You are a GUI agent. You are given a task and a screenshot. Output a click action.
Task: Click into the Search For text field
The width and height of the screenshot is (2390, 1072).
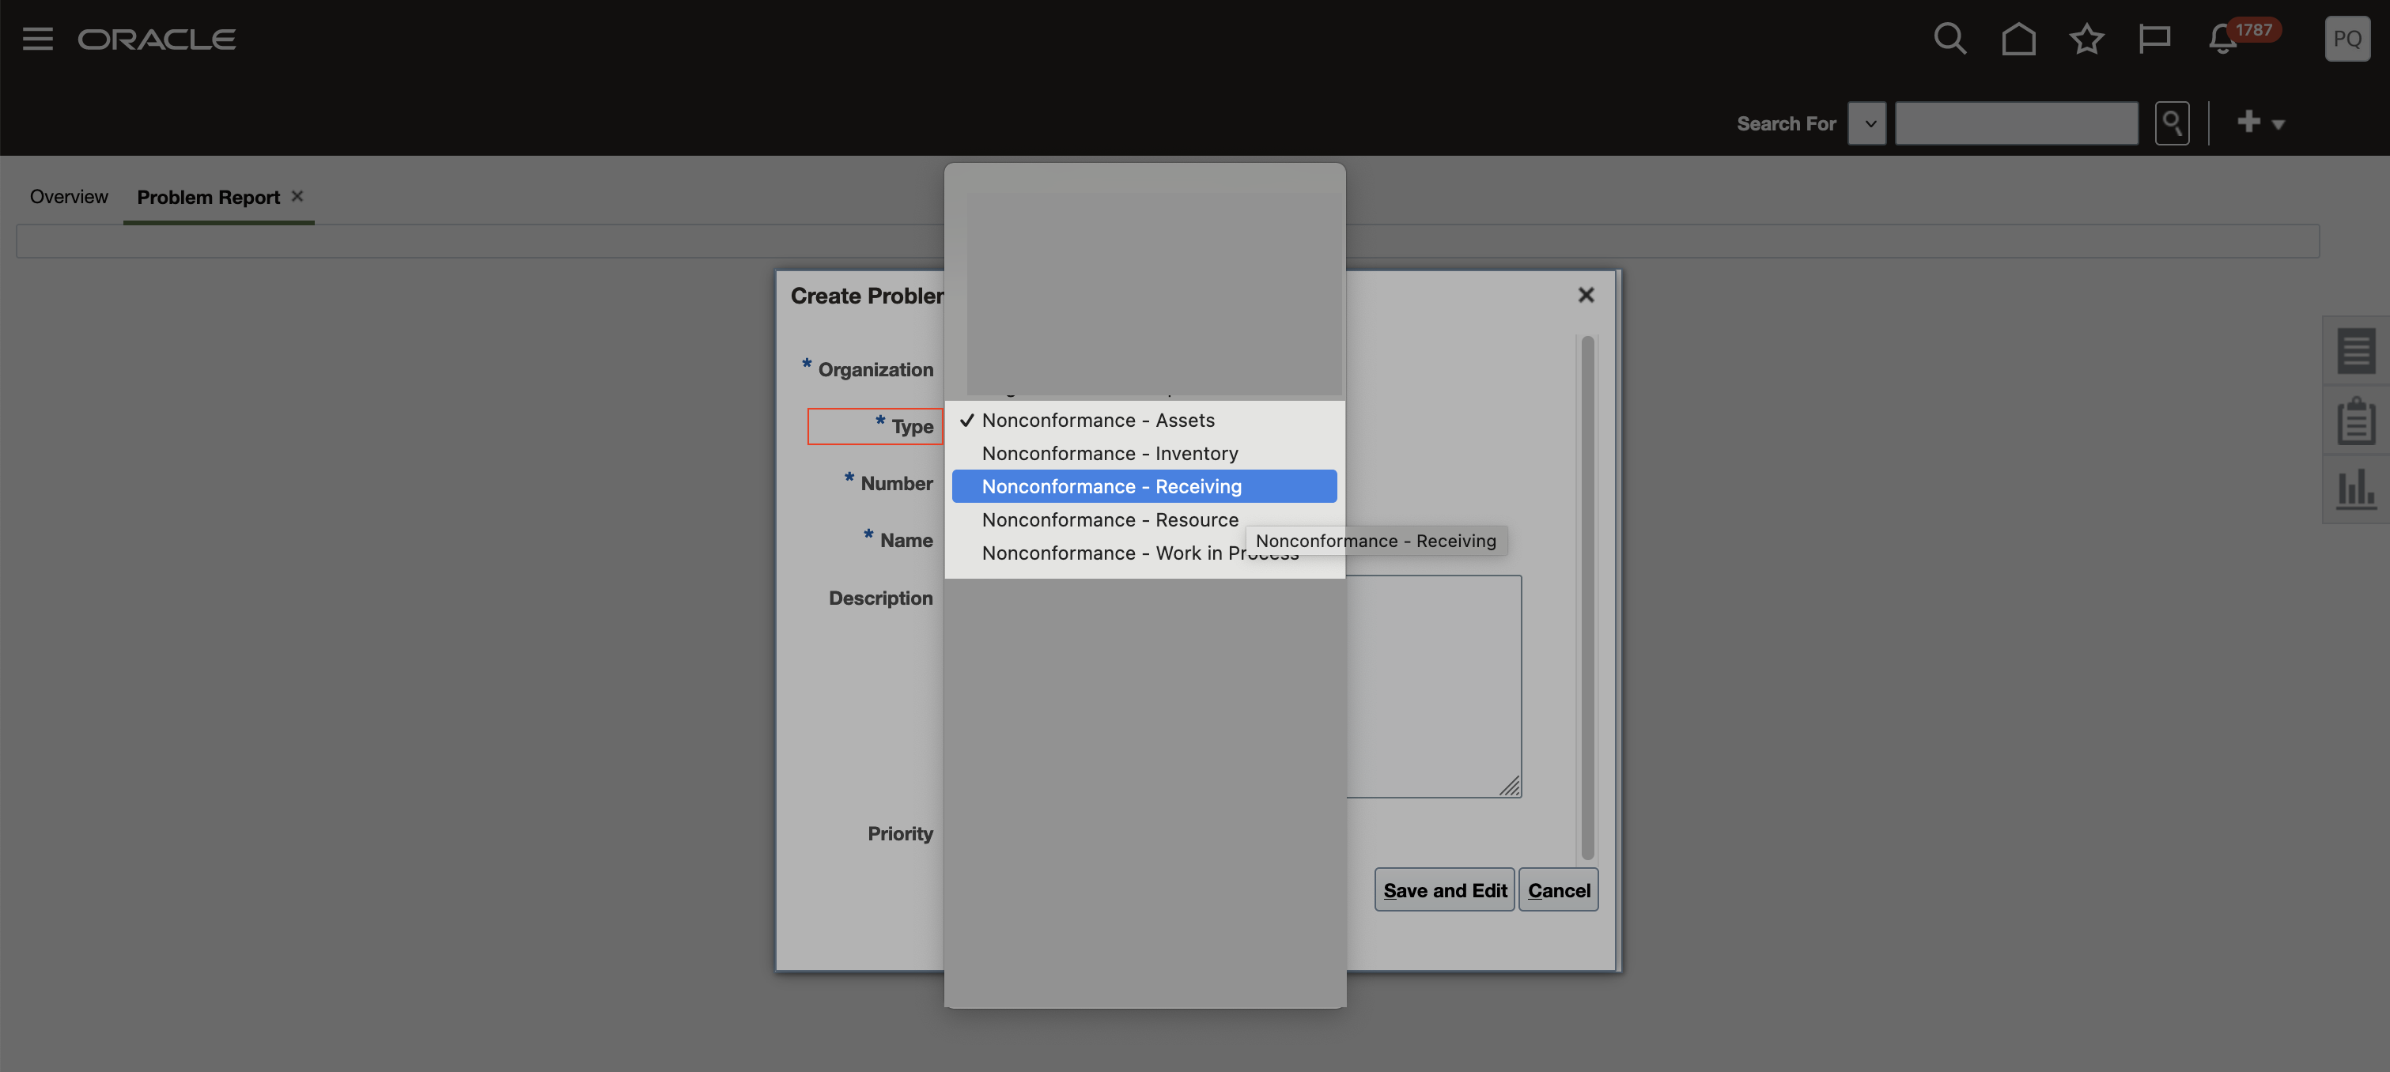[2016, 123]
